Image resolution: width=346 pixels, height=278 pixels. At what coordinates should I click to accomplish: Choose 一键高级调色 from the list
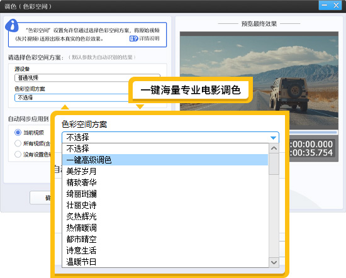(165, 160)
